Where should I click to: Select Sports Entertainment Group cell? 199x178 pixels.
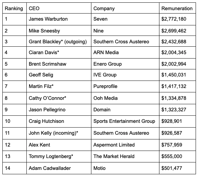125,121
